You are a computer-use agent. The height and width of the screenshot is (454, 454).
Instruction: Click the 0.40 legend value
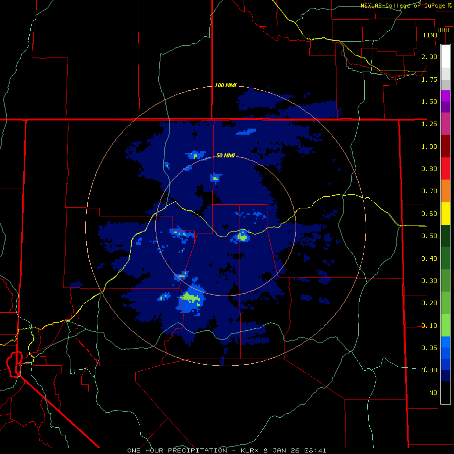coord(429,258)
